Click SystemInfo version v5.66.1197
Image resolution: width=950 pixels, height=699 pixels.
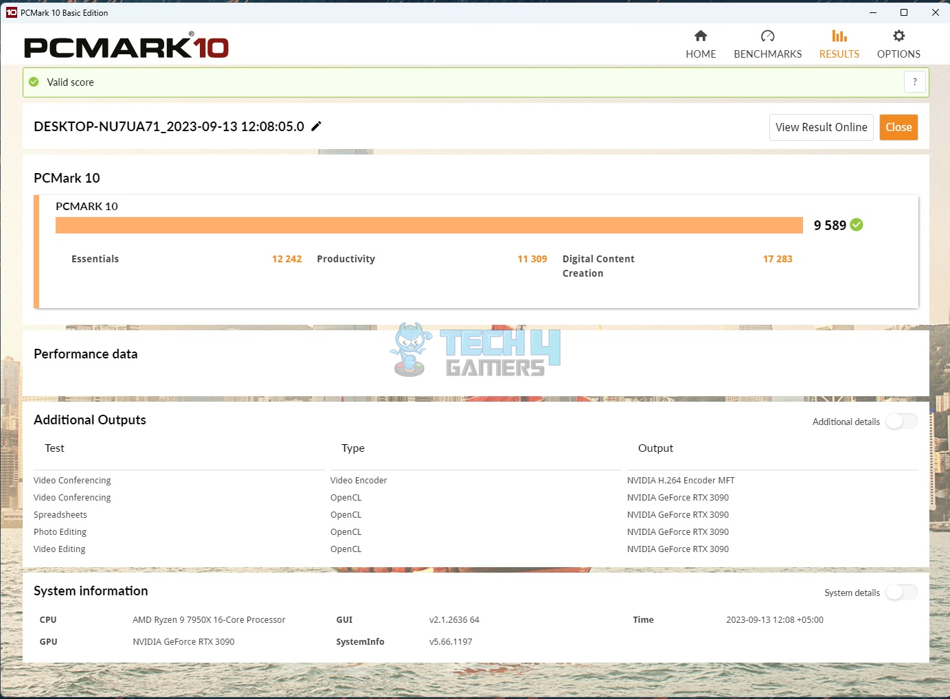click(451, 641)
